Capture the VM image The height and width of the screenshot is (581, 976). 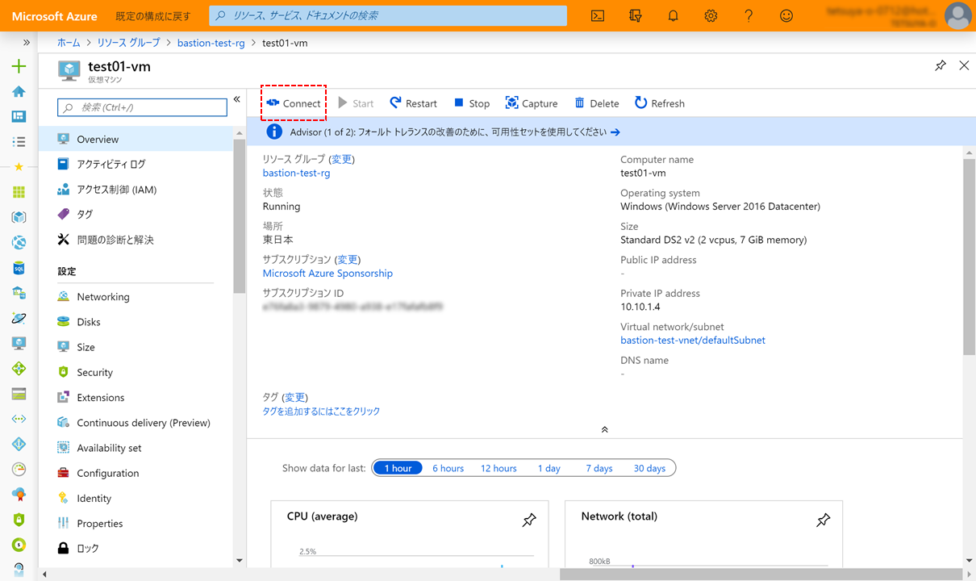pyautogui.click(x=532, y=103)
